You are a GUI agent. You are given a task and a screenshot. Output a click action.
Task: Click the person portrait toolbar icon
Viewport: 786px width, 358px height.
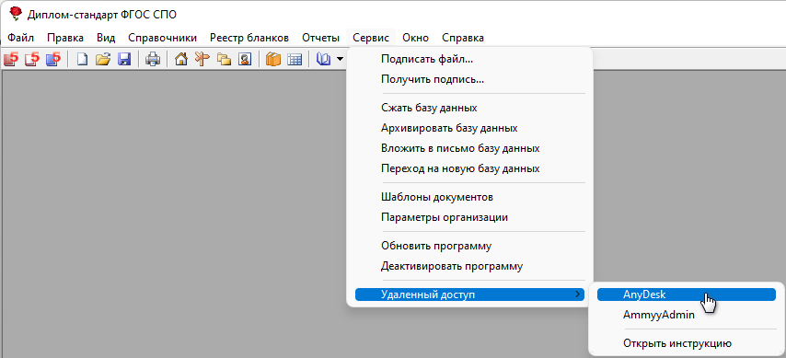(245, 60)
